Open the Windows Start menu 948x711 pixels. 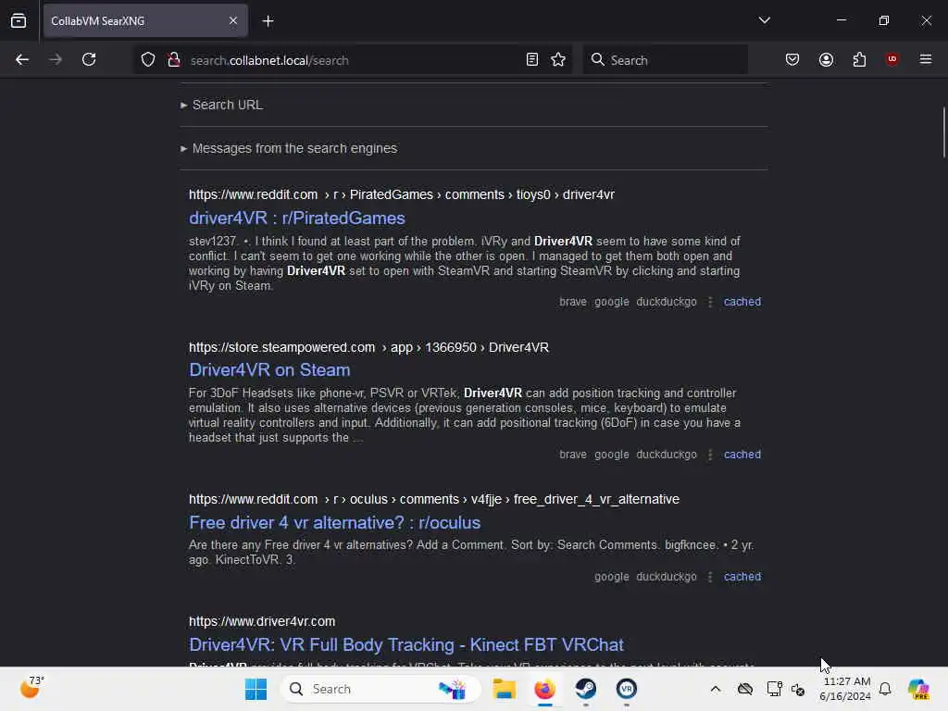point(256,689)
